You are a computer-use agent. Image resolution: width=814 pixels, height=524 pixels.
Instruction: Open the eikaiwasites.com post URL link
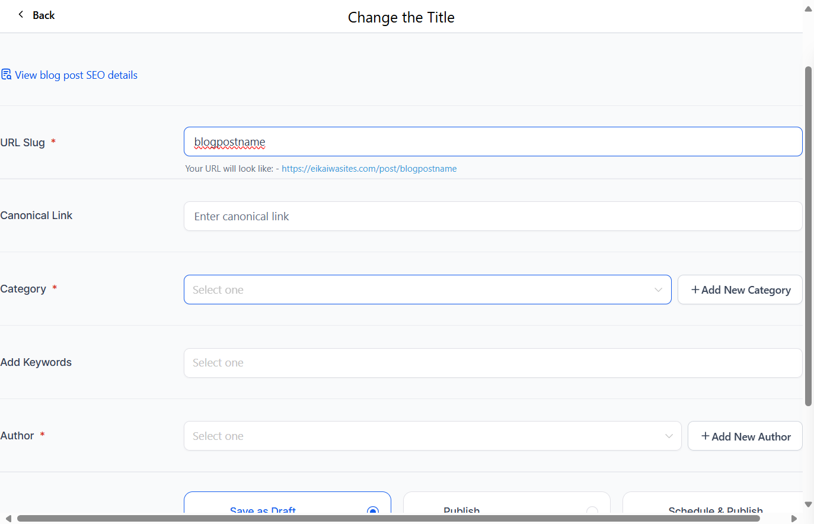coord(369,169)
